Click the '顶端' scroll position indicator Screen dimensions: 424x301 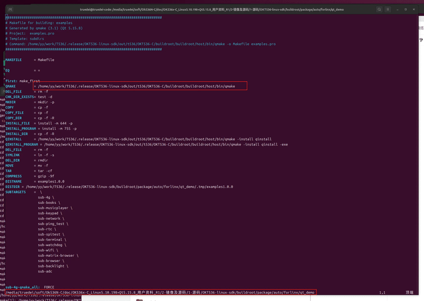pos(409,293)
